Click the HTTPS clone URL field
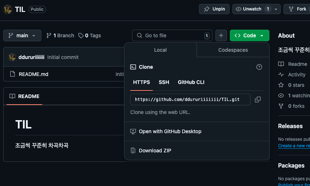 (190, 100)
